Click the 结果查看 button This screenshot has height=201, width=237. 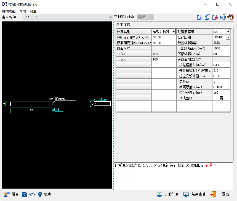point(195,194)
